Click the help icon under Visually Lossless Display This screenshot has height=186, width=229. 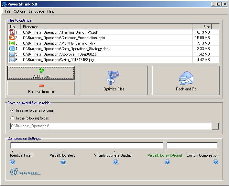pos(115,162)
